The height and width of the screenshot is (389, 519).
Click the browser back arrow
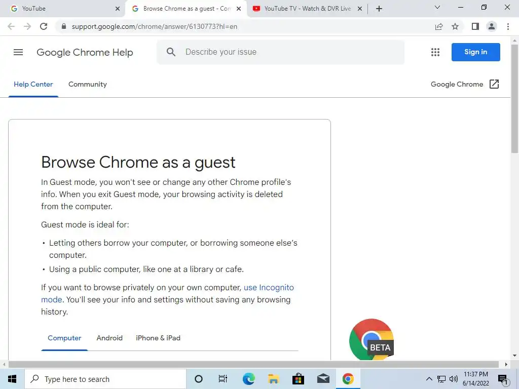coord(11,26)
